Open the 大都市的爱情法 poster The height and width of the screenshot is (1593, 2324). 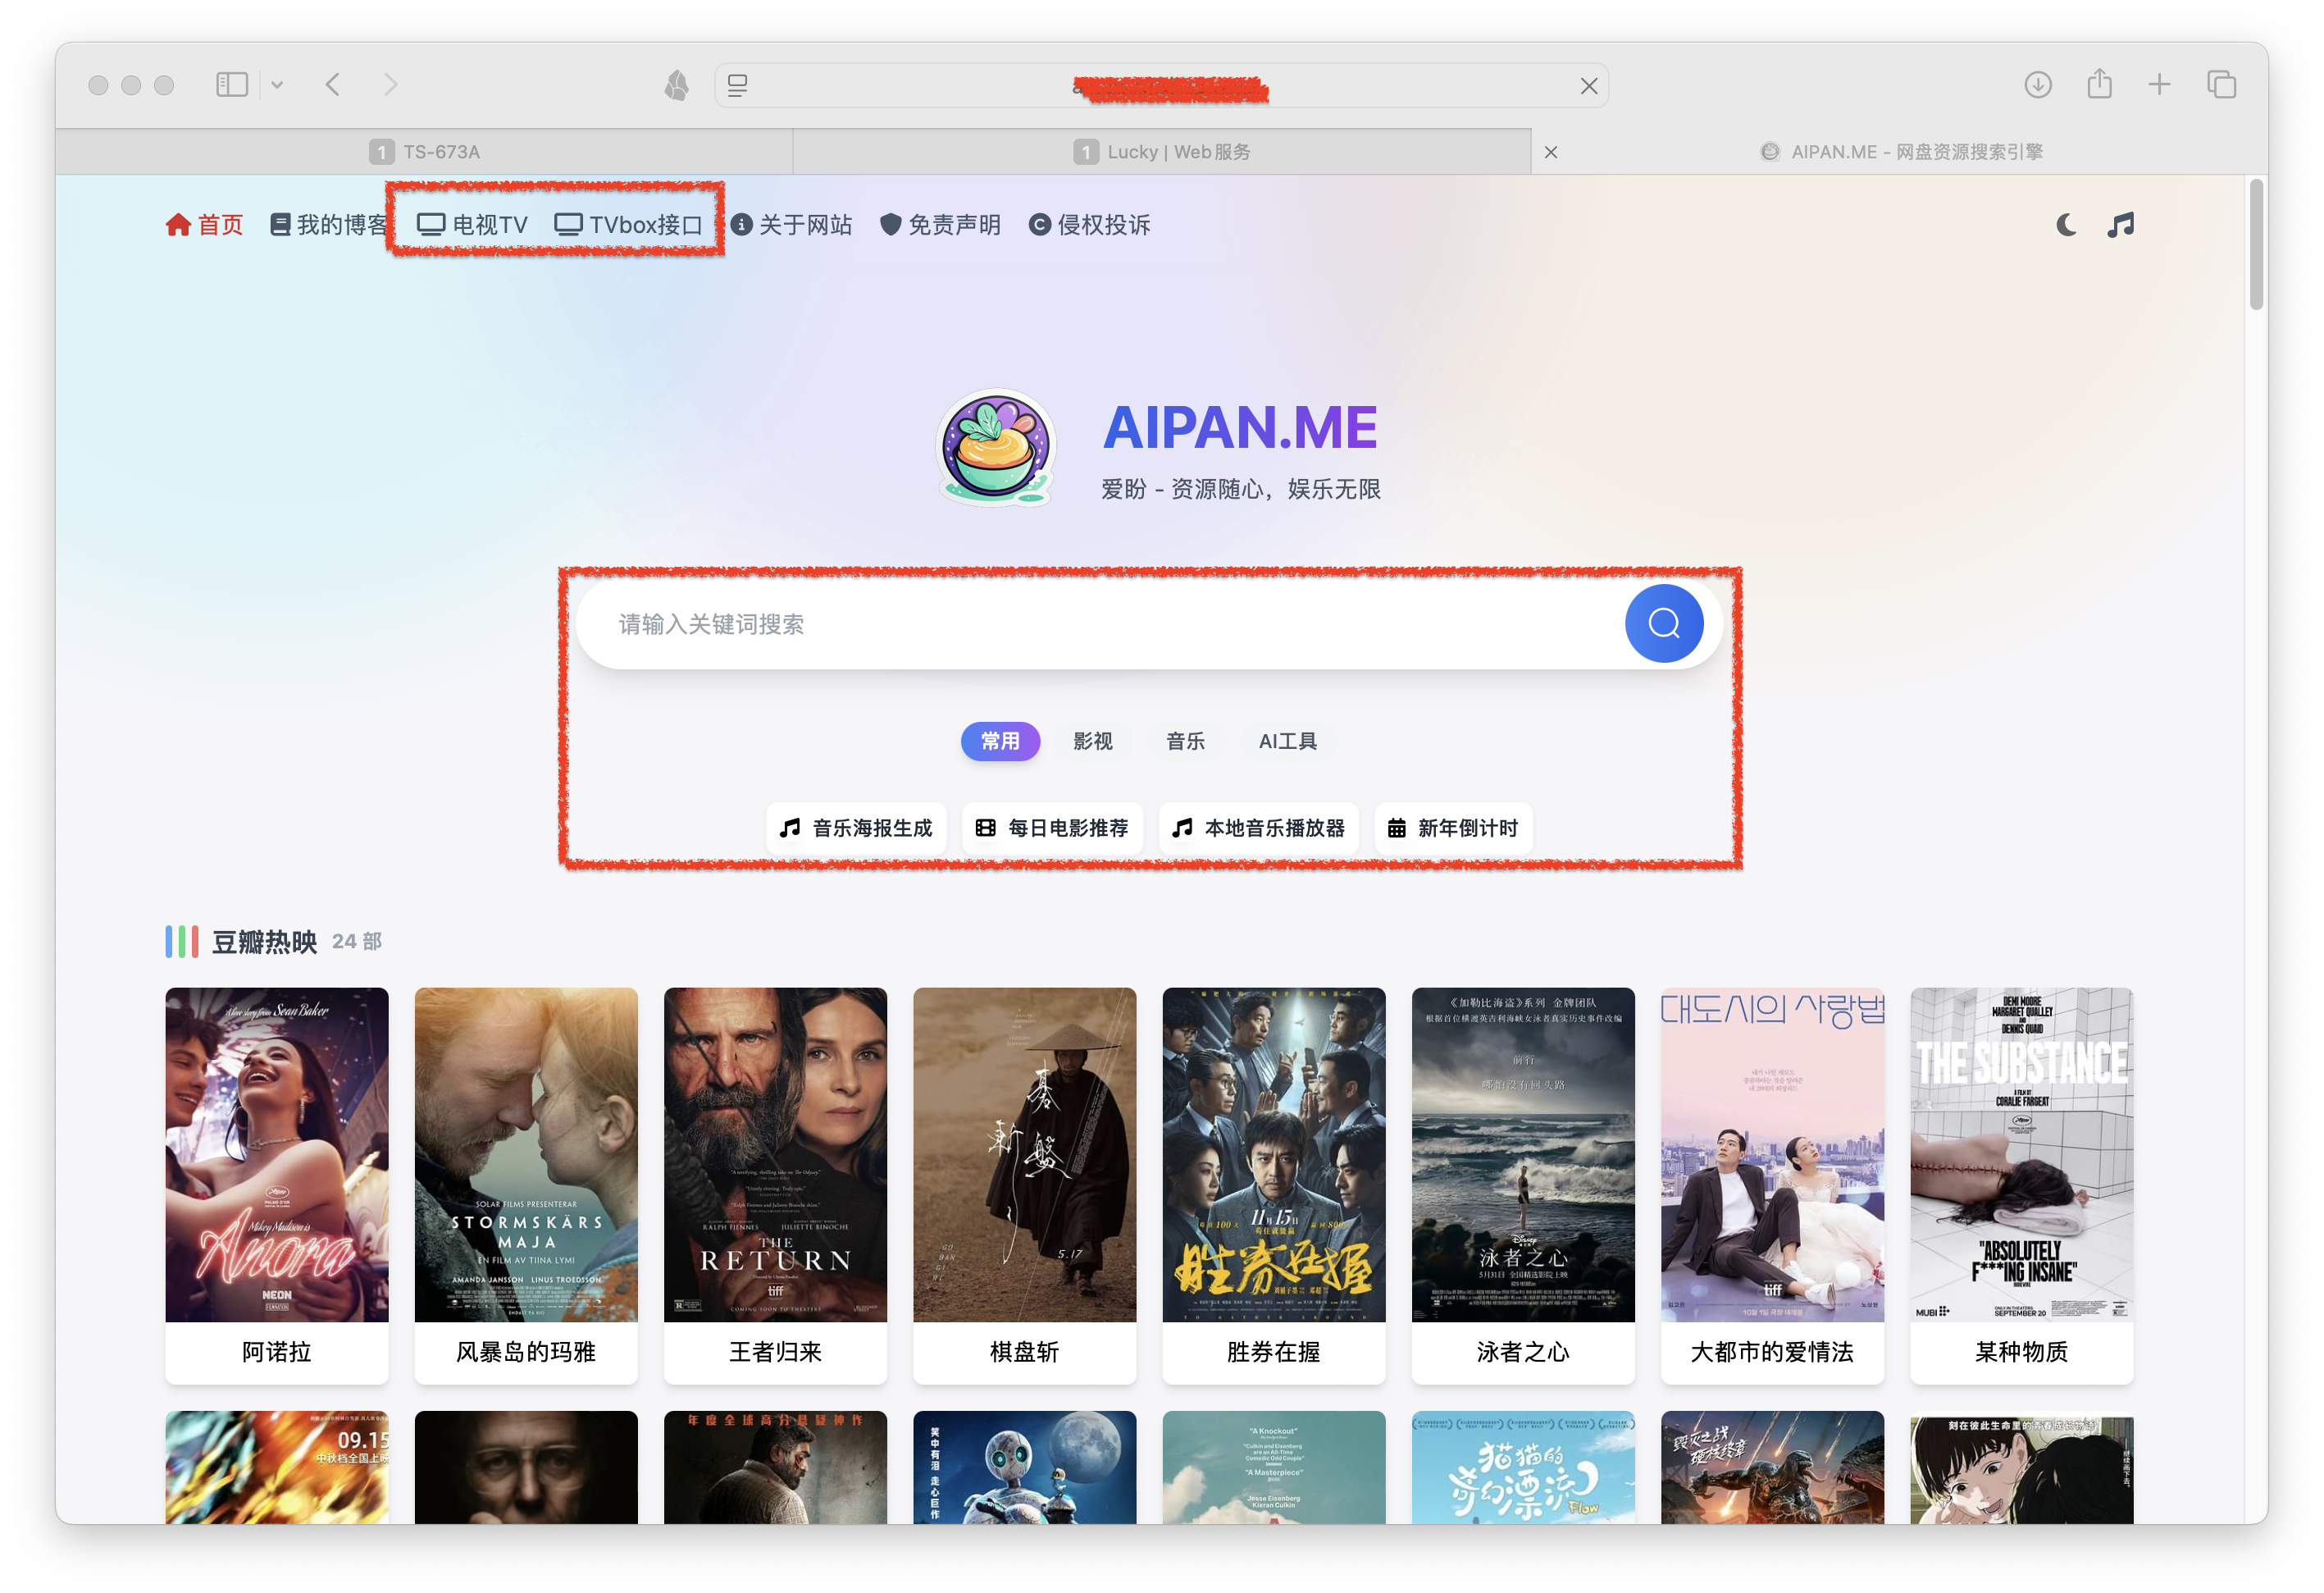point(1772,1154)
